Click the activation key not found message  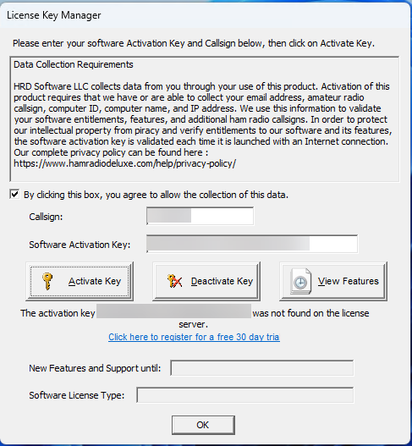coord(195,318)
